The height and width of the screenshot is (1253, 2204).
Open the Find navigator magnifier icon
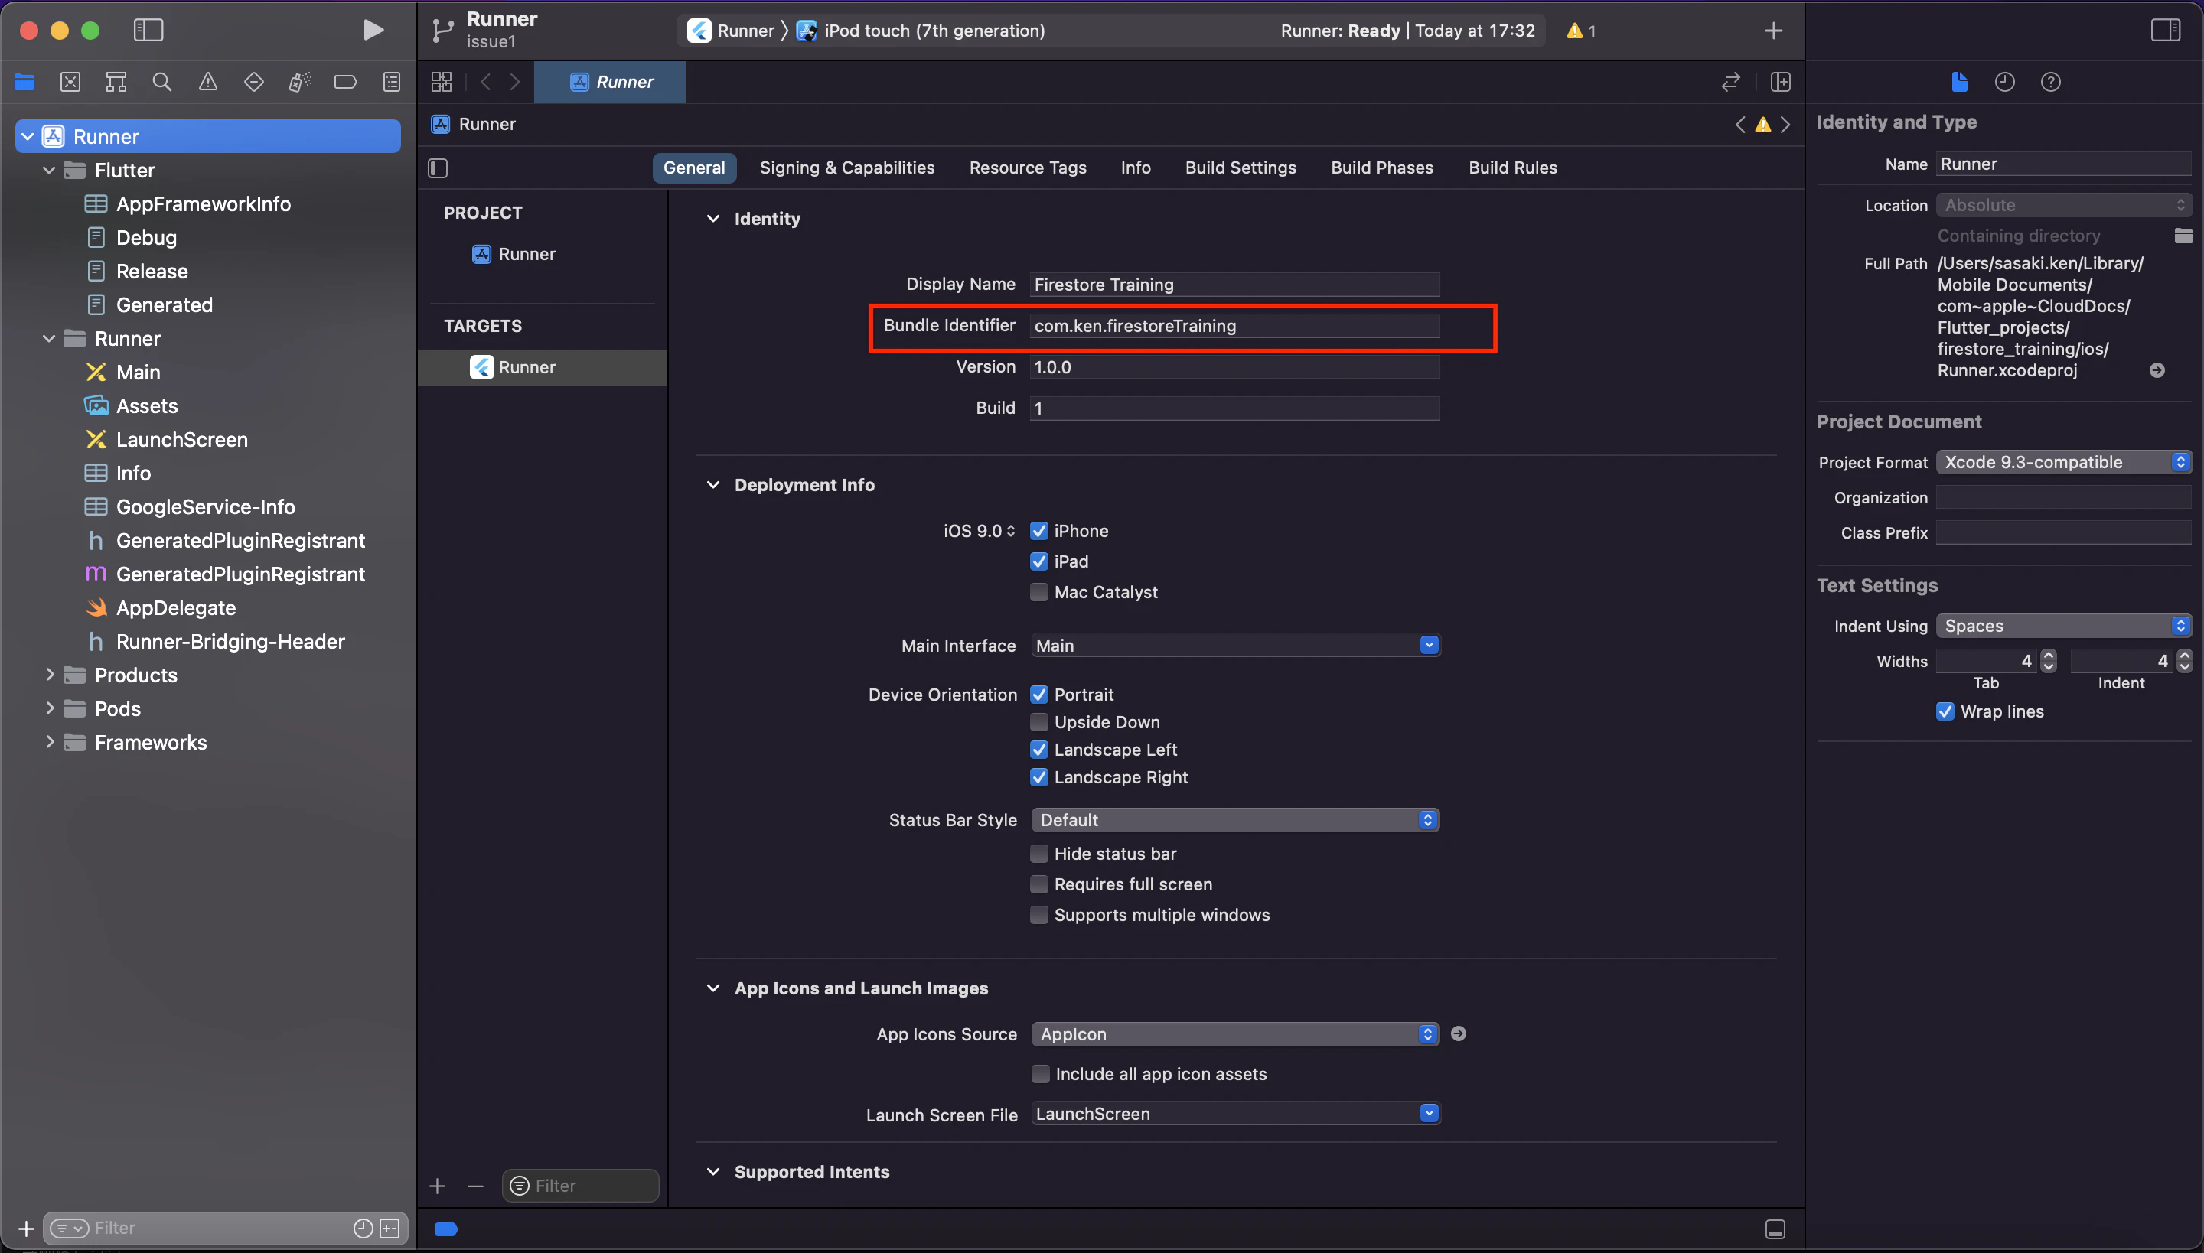point(161,82)
